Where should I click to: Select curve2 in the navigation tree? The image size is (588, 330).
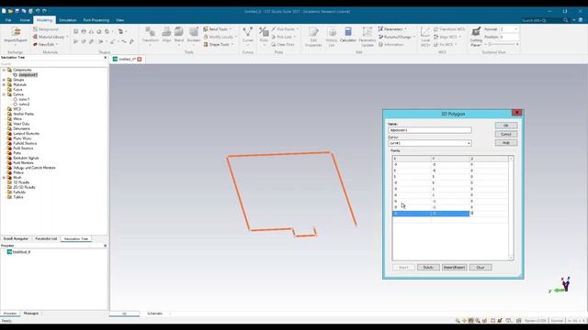24,104
